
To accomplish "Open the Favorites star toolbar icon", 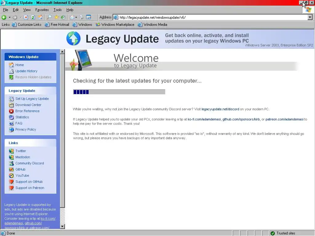I will click(x=56, y=18).
